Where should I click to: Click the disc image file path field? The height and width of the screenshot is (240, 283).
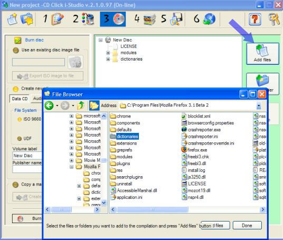[39, 62]
